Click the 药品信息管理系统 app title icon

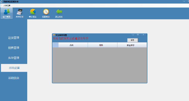click(x=1, y=2)
